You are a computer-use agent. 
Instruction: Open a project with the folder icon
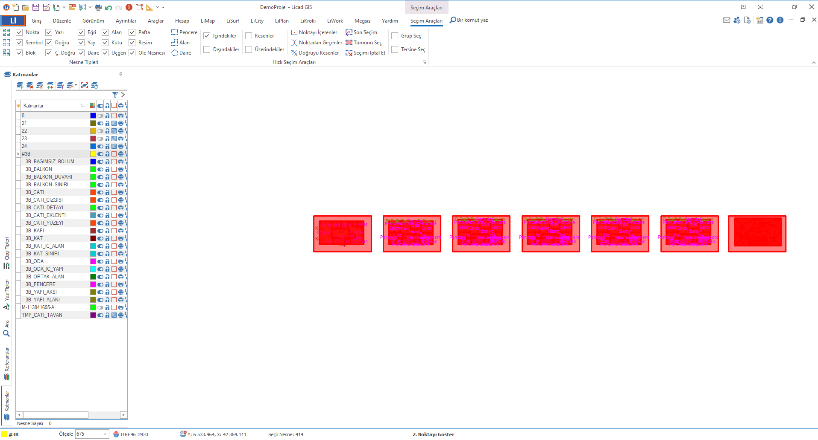coord(26,7)
